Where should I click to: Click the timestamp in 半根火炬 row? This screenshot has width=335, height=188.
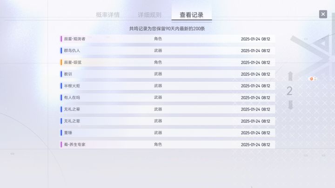pyautogui.click(x=255, y=86)
